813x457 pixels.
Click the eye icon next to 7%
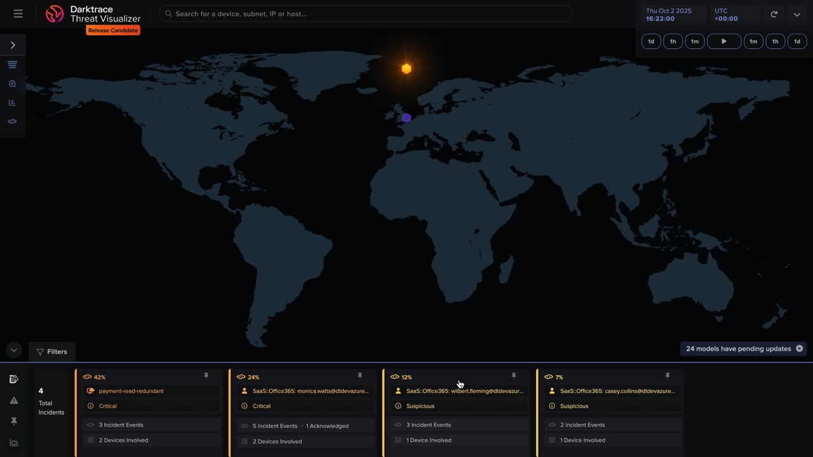point(549,377)
